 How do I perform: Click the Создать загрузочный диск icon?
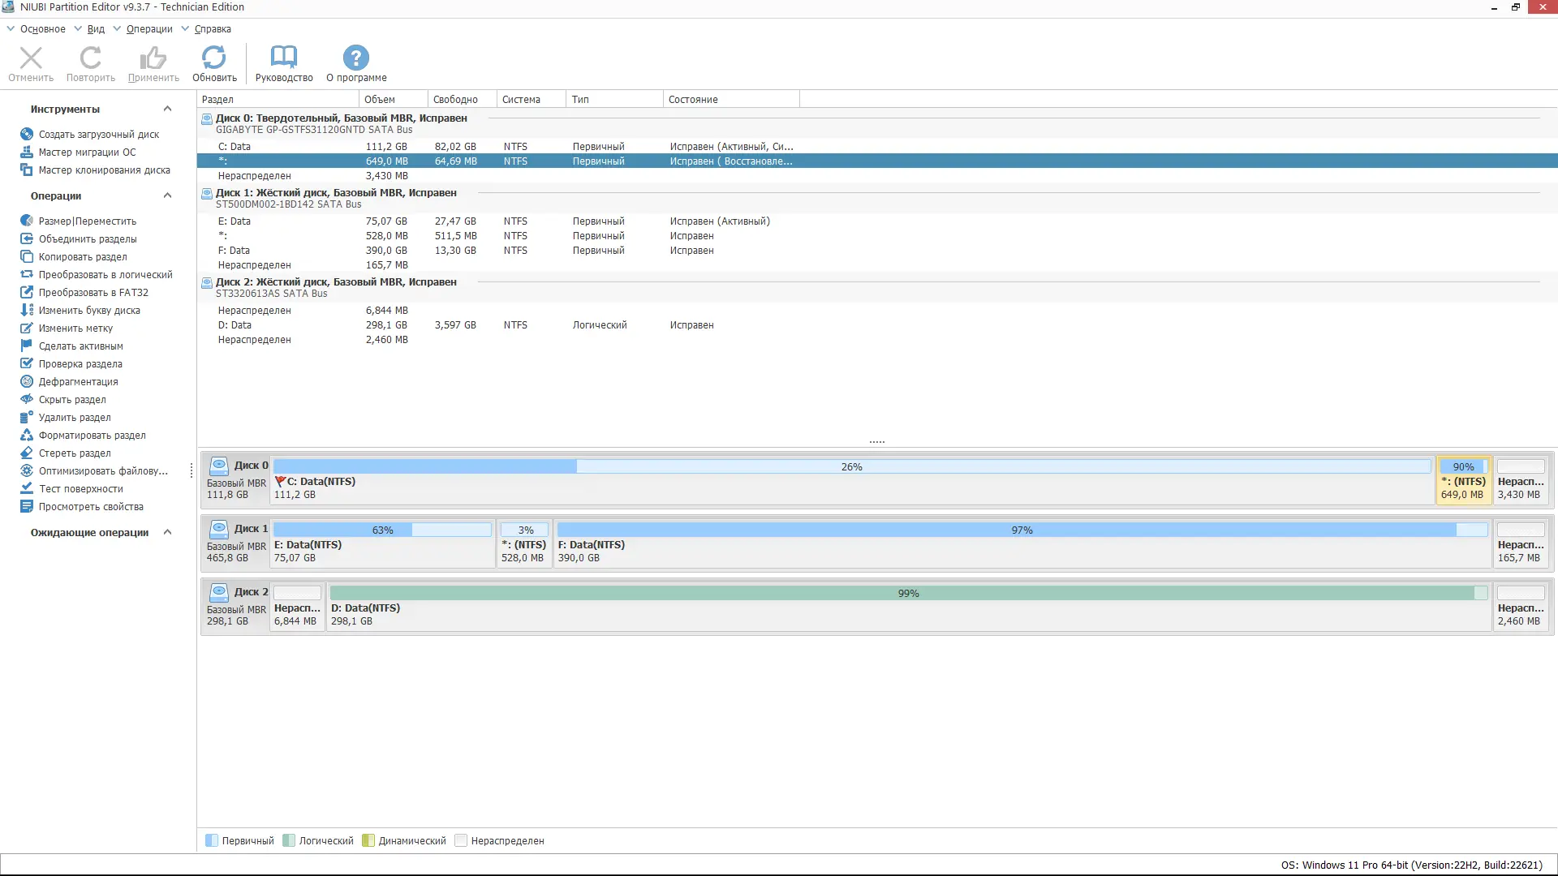pyautogui.click(x=27, y=134)
